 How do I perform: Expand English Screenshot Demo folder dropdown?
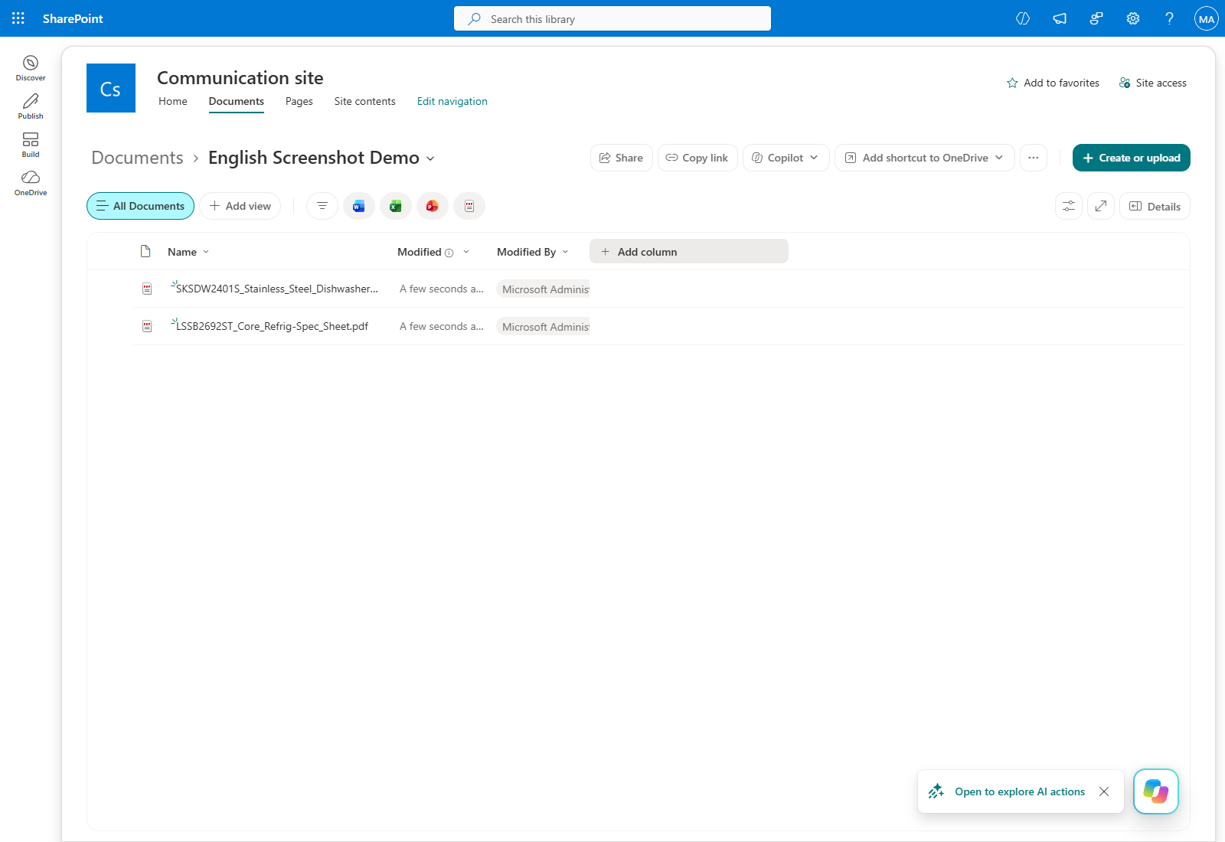430,158
